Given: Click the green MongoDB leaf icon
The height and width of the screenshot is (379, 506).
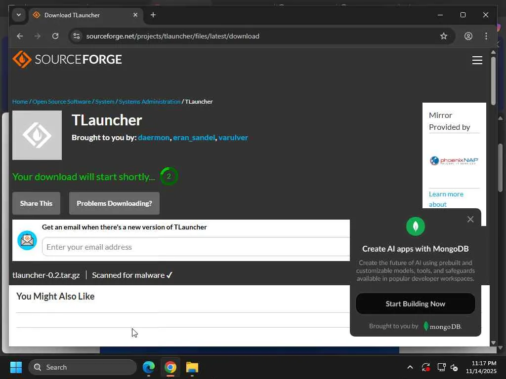Looking at the screenshot, I should point(415,226).
